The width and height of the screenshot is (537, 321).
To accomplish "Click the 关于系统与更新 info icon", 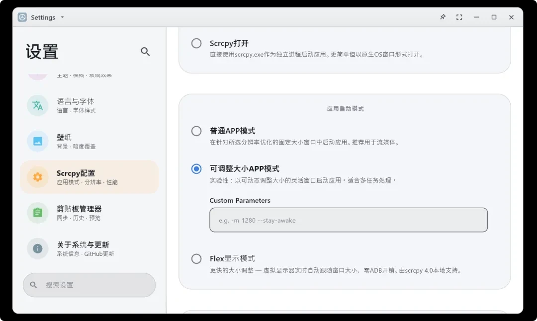I will (x=38, y=248).
